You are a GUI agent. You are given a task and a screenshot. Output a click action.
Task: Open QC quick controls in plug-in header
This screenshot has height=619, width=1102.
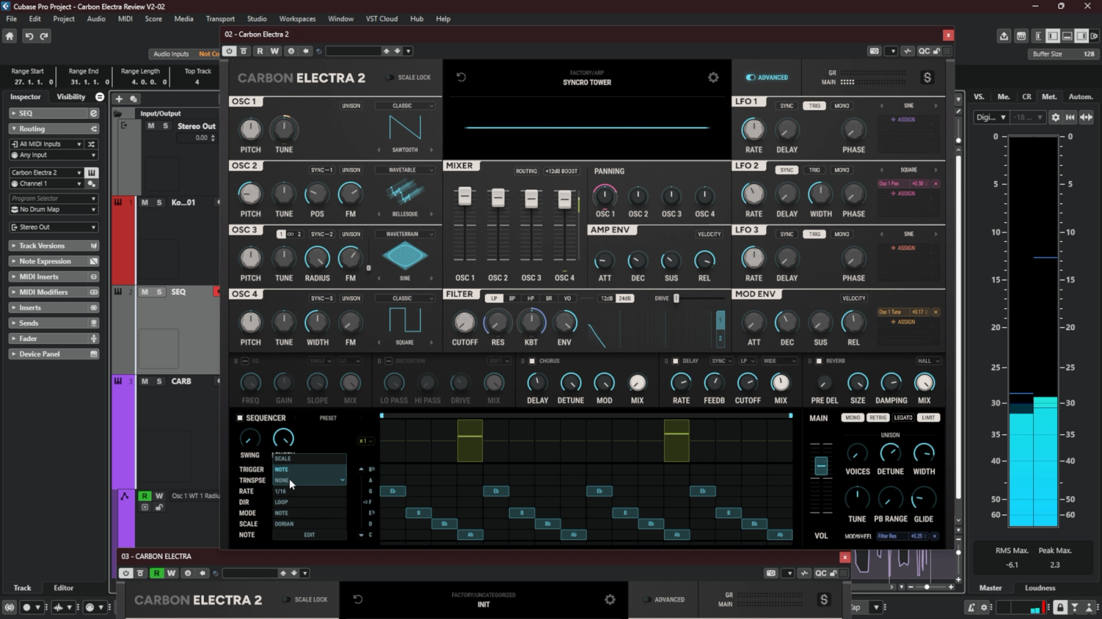[924, 51]
